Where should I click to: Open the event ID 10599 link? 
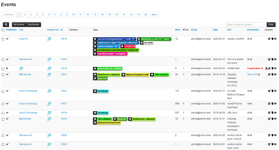point(64,144)
